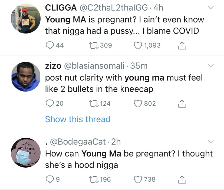Reply to zizo's tweet
Image resolution: width=224 pixels, height=190 pixels.
50,103
